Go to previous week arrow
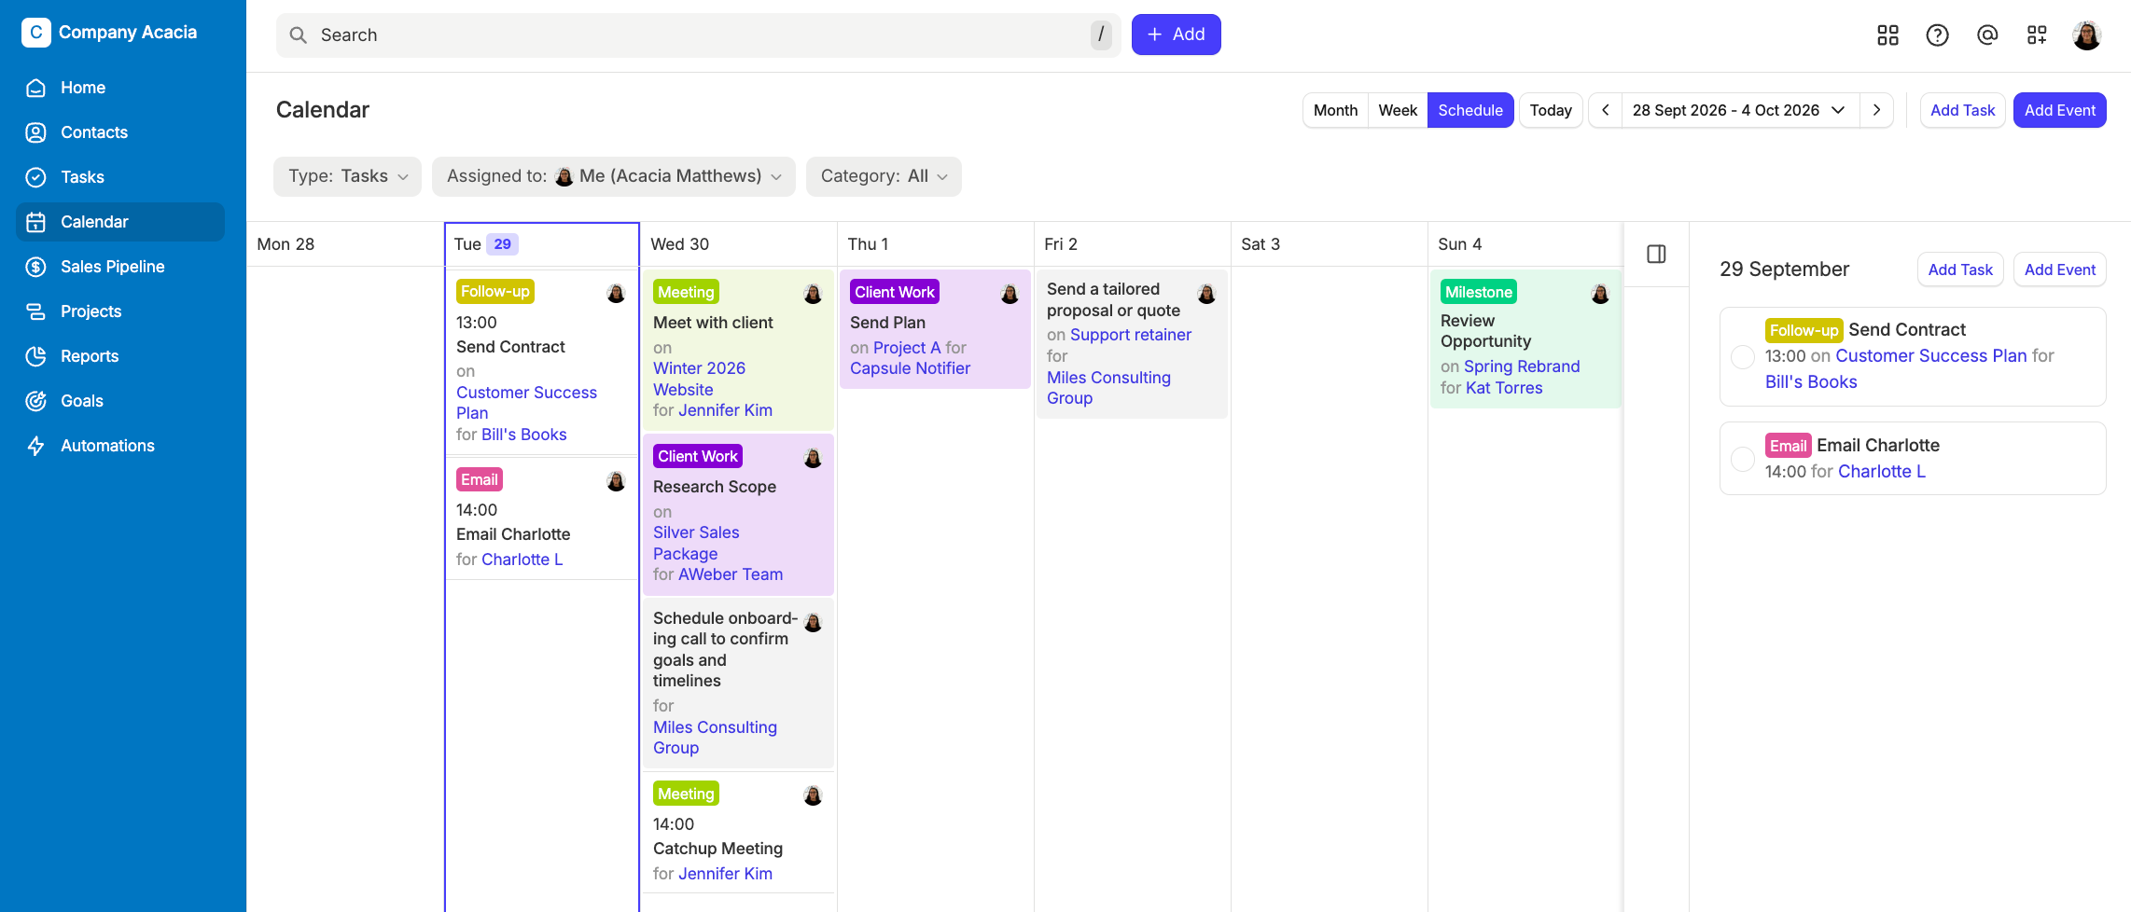This screenshot has width=2131, height=912. [1606, 110]
